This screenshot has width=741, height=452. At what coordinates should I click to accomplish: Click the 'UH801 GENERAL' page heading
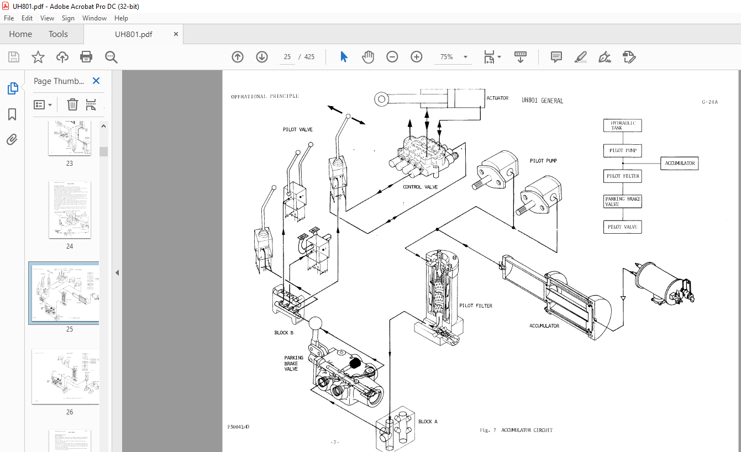pyautogui.click(x=542, y=101)
